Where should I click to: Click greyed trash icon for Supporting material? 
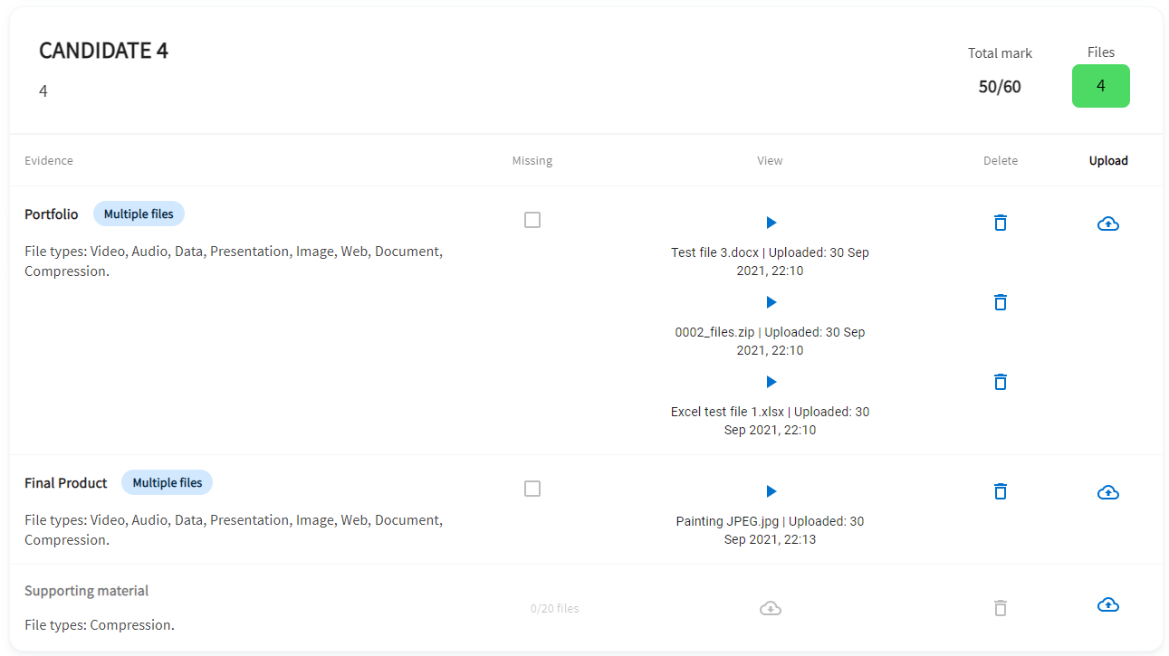[x=1001, y=608]
